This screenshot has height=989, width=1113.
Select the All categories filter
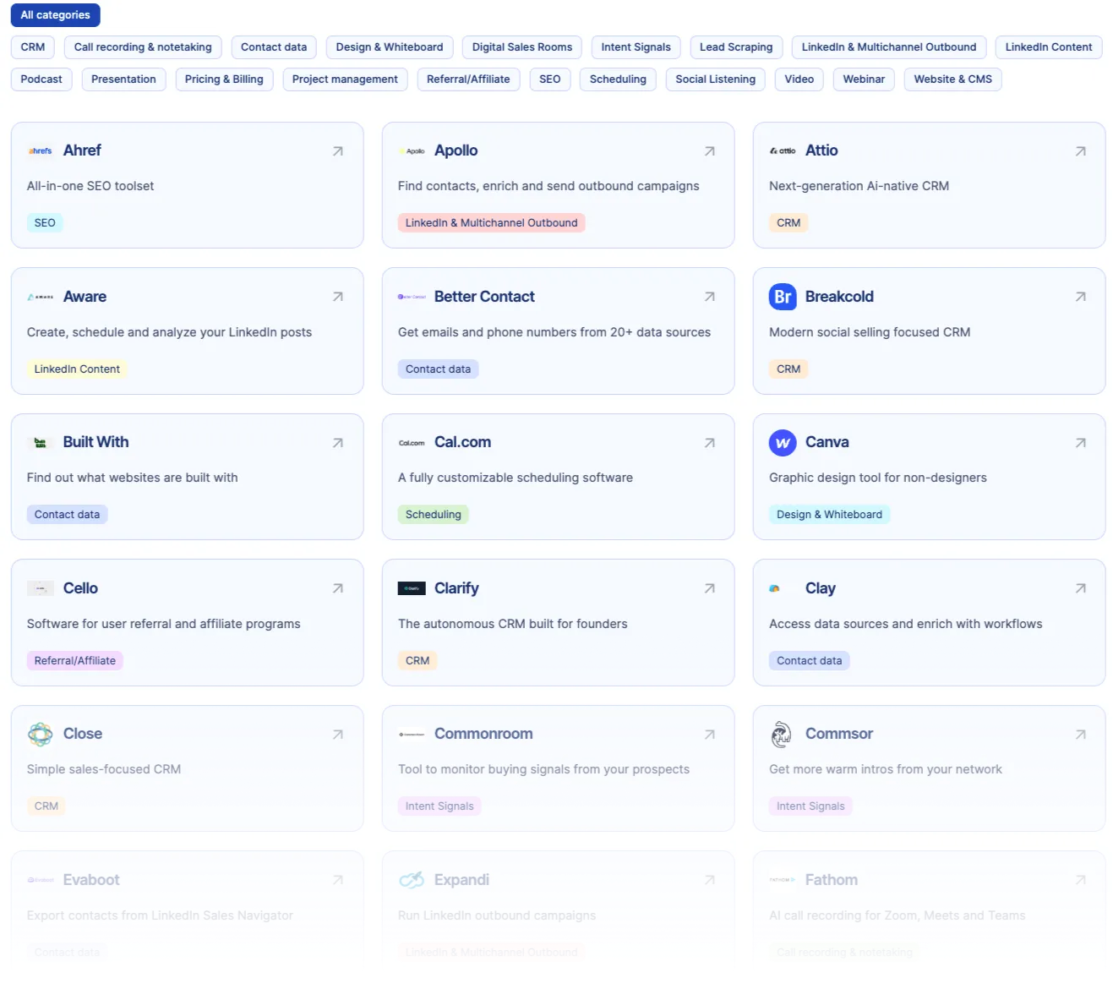pos(56,15)
